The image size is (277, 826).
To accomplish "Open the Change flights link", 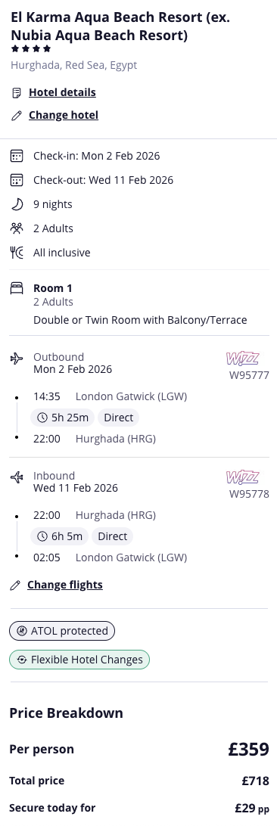I will [x=65, y=585].
